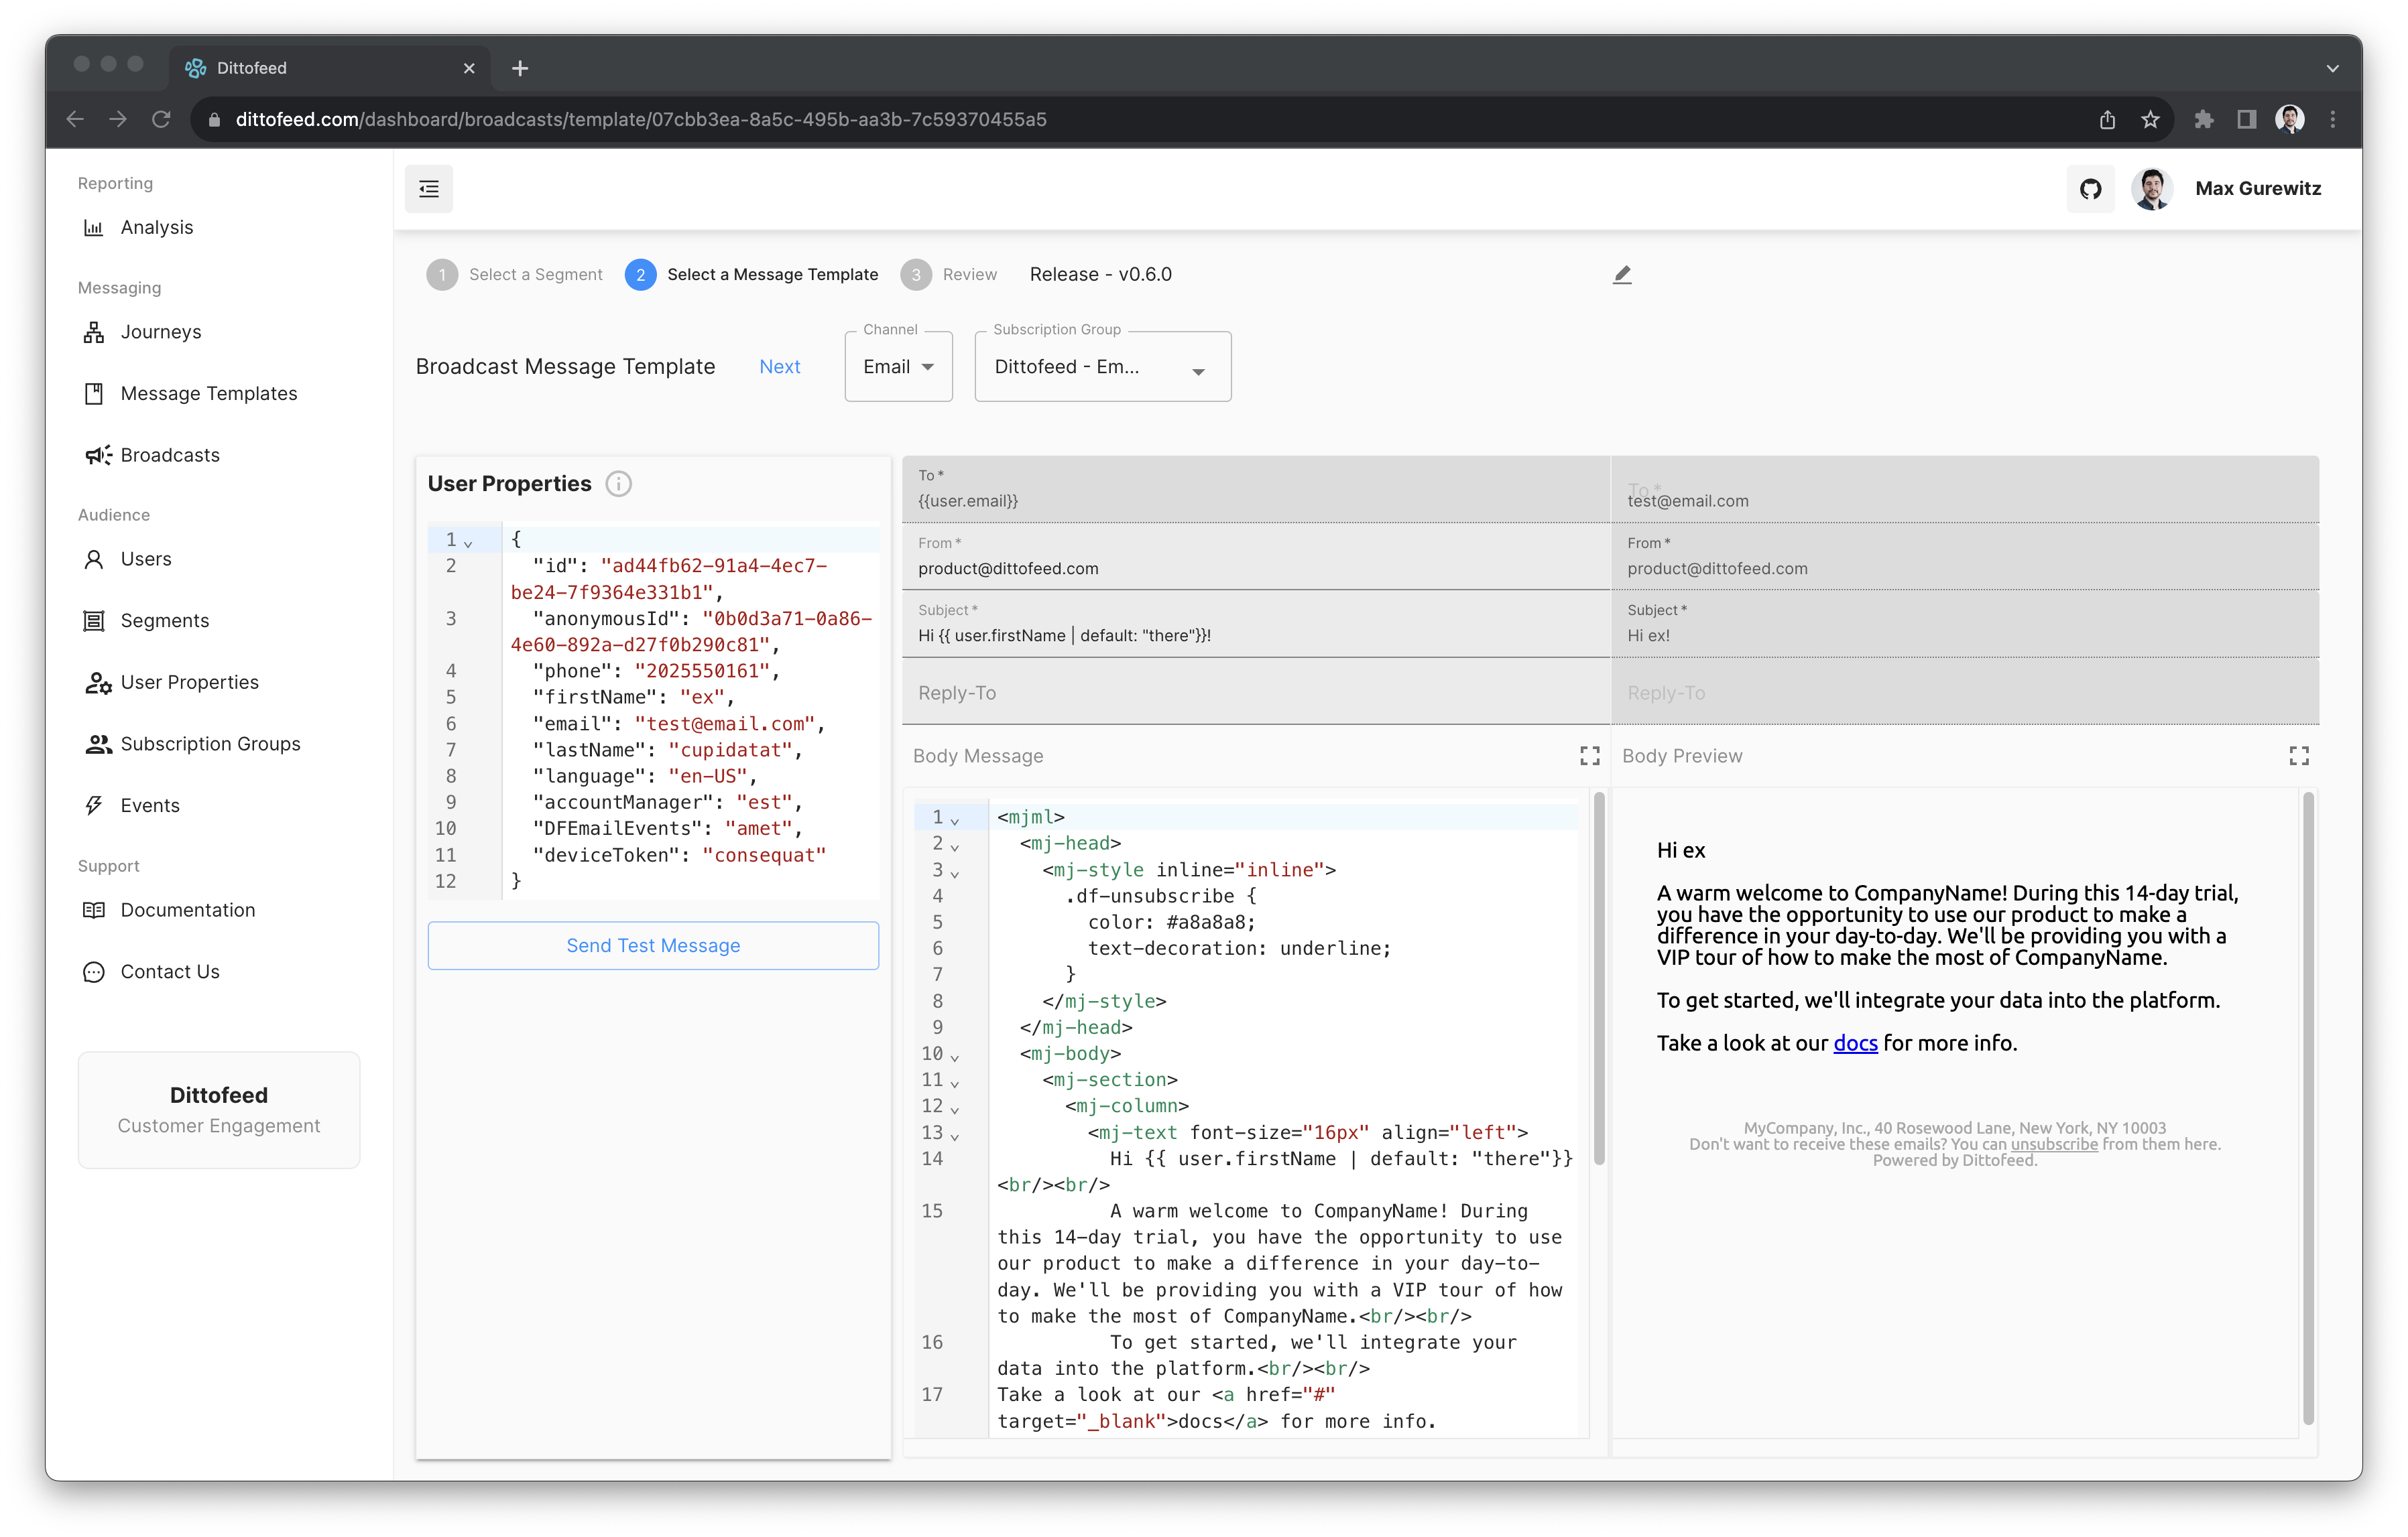The height and width of the screenshot is (1537, 2408).
Task: Collapse the mj-head tag on line 2
Action: pos(955,846)
